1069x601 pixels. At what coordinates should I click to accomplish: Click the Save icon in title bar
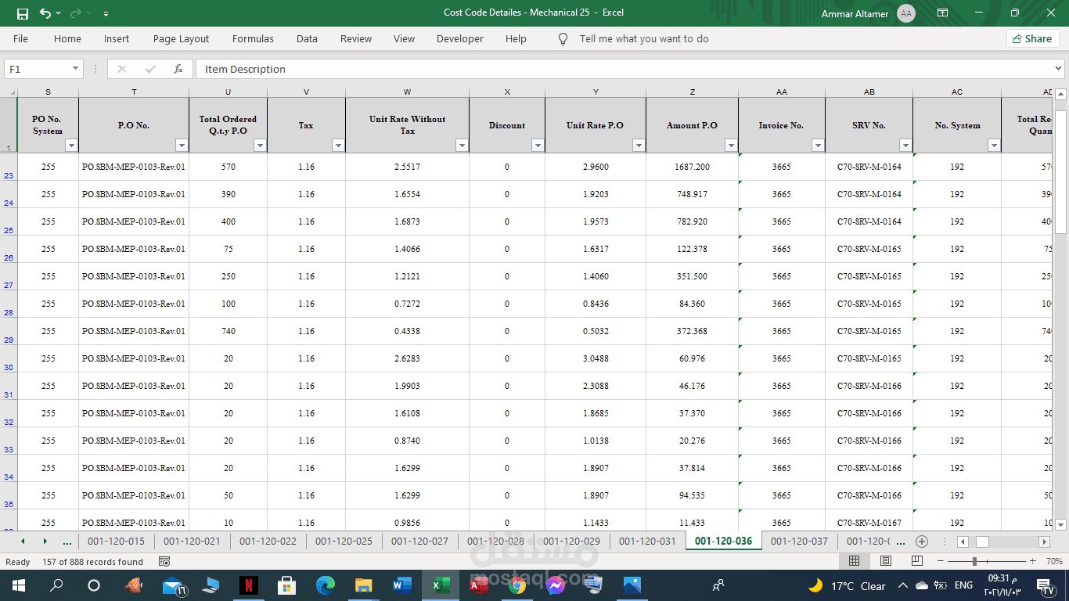[x=22, y=13]
